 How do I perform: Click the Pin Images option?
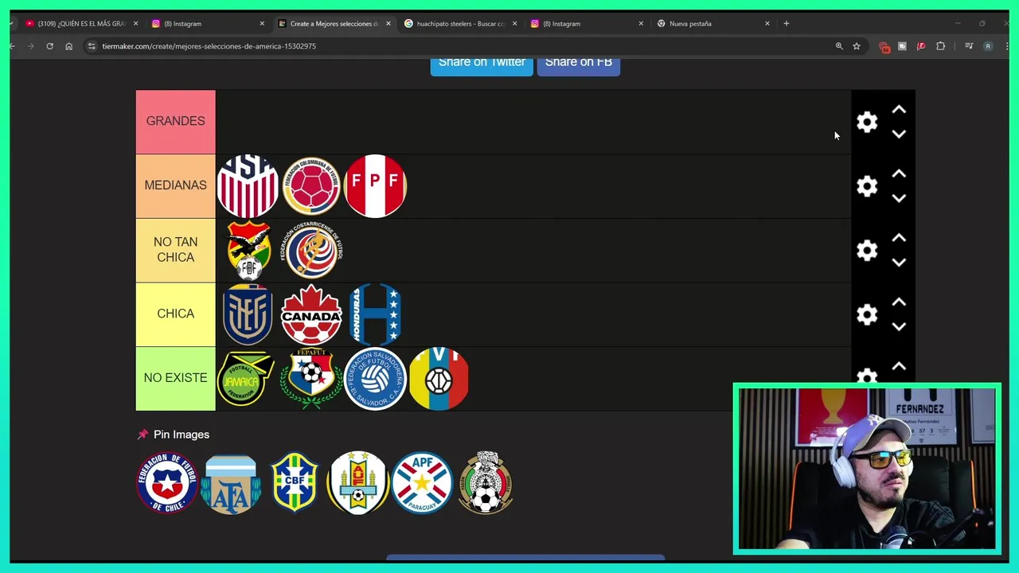click(x=174, y=435)
